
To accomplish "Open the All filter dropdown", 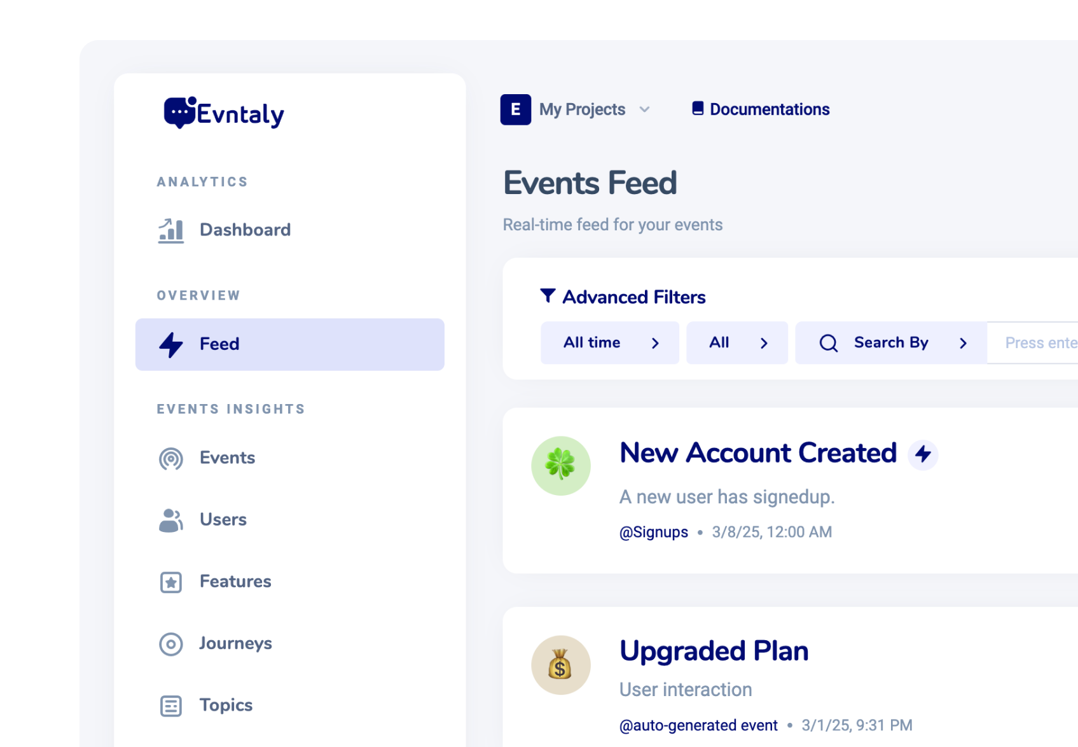I will [736, 343].
